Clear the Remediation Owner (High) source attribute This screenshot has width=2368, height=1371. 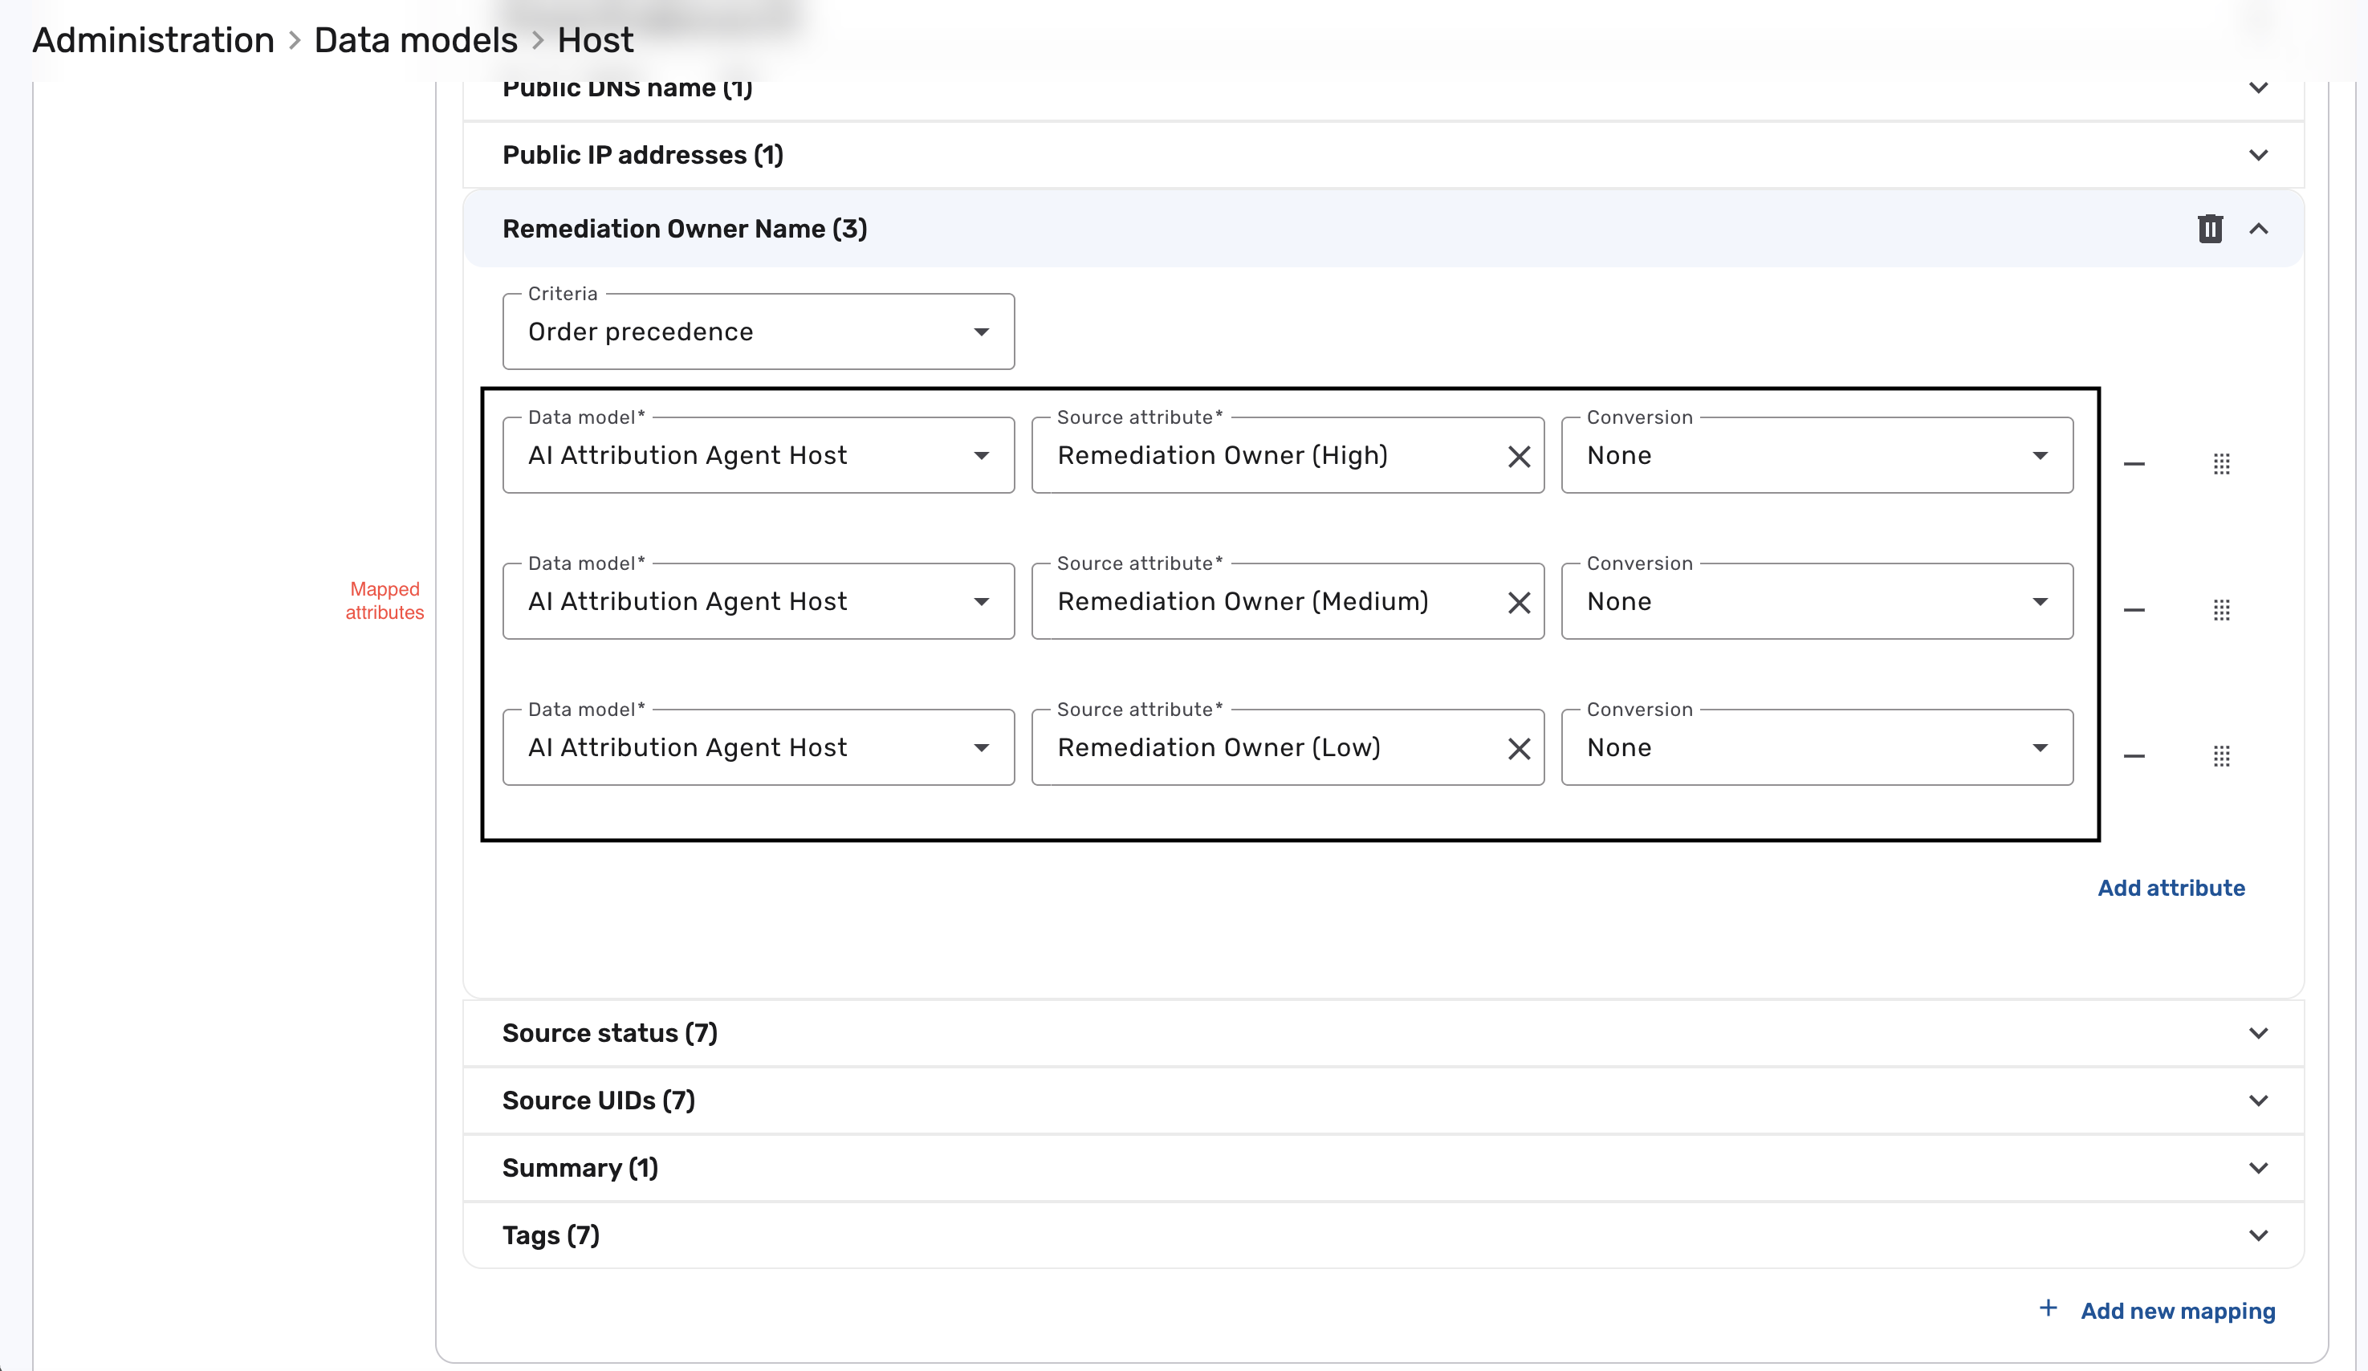pos(1519,457)
